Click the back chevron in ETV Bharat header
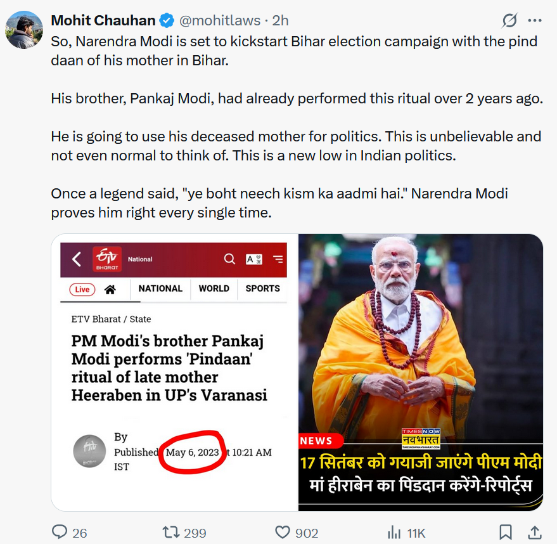Image resolution: width=557 pixels, height=544 pixels. click(77, 259)
